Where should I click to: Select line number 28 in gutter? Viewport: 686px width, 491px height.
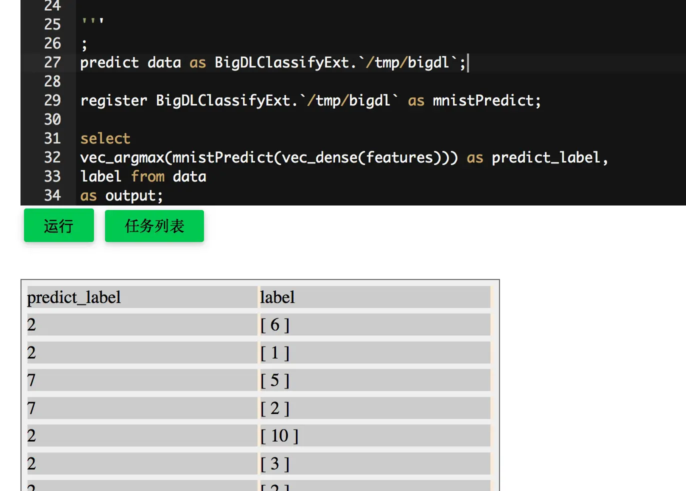tap(52, 81)
